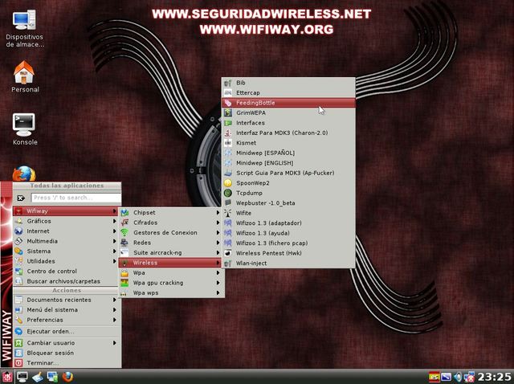Open Minidwep [ENGLISH]
514x384 pixels.
point(288,162)
